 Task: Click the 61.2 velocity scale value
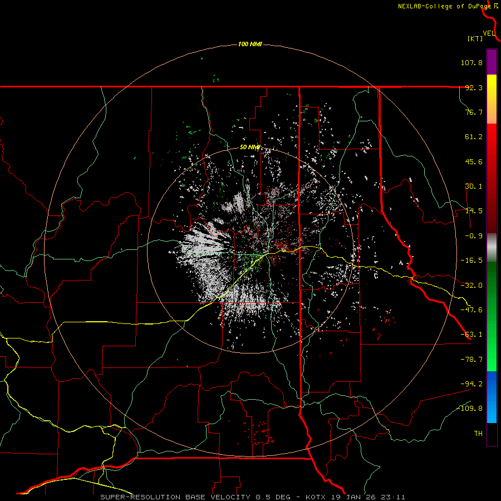(x=474, y=137)
